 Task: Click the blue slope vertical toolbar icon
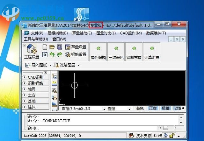point(54,104)
